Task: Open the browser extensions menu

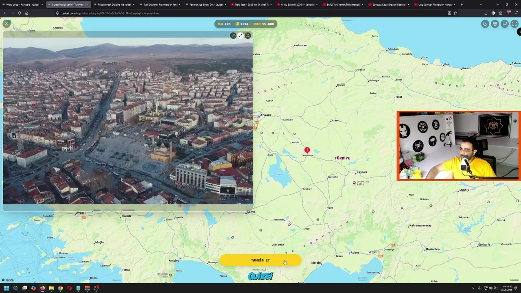Action: click(501, 13)
